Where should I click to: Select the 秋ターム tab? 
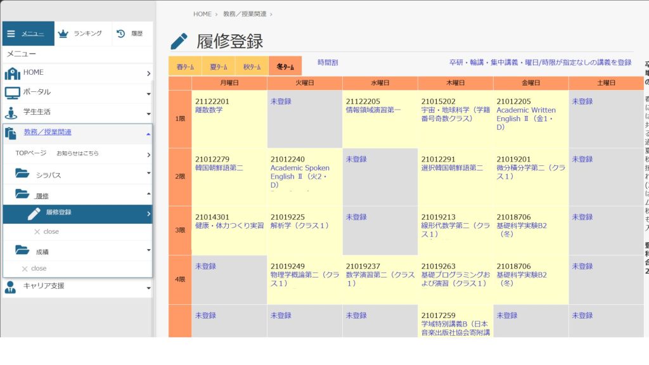pyautogui.click(x=252, y=67)
